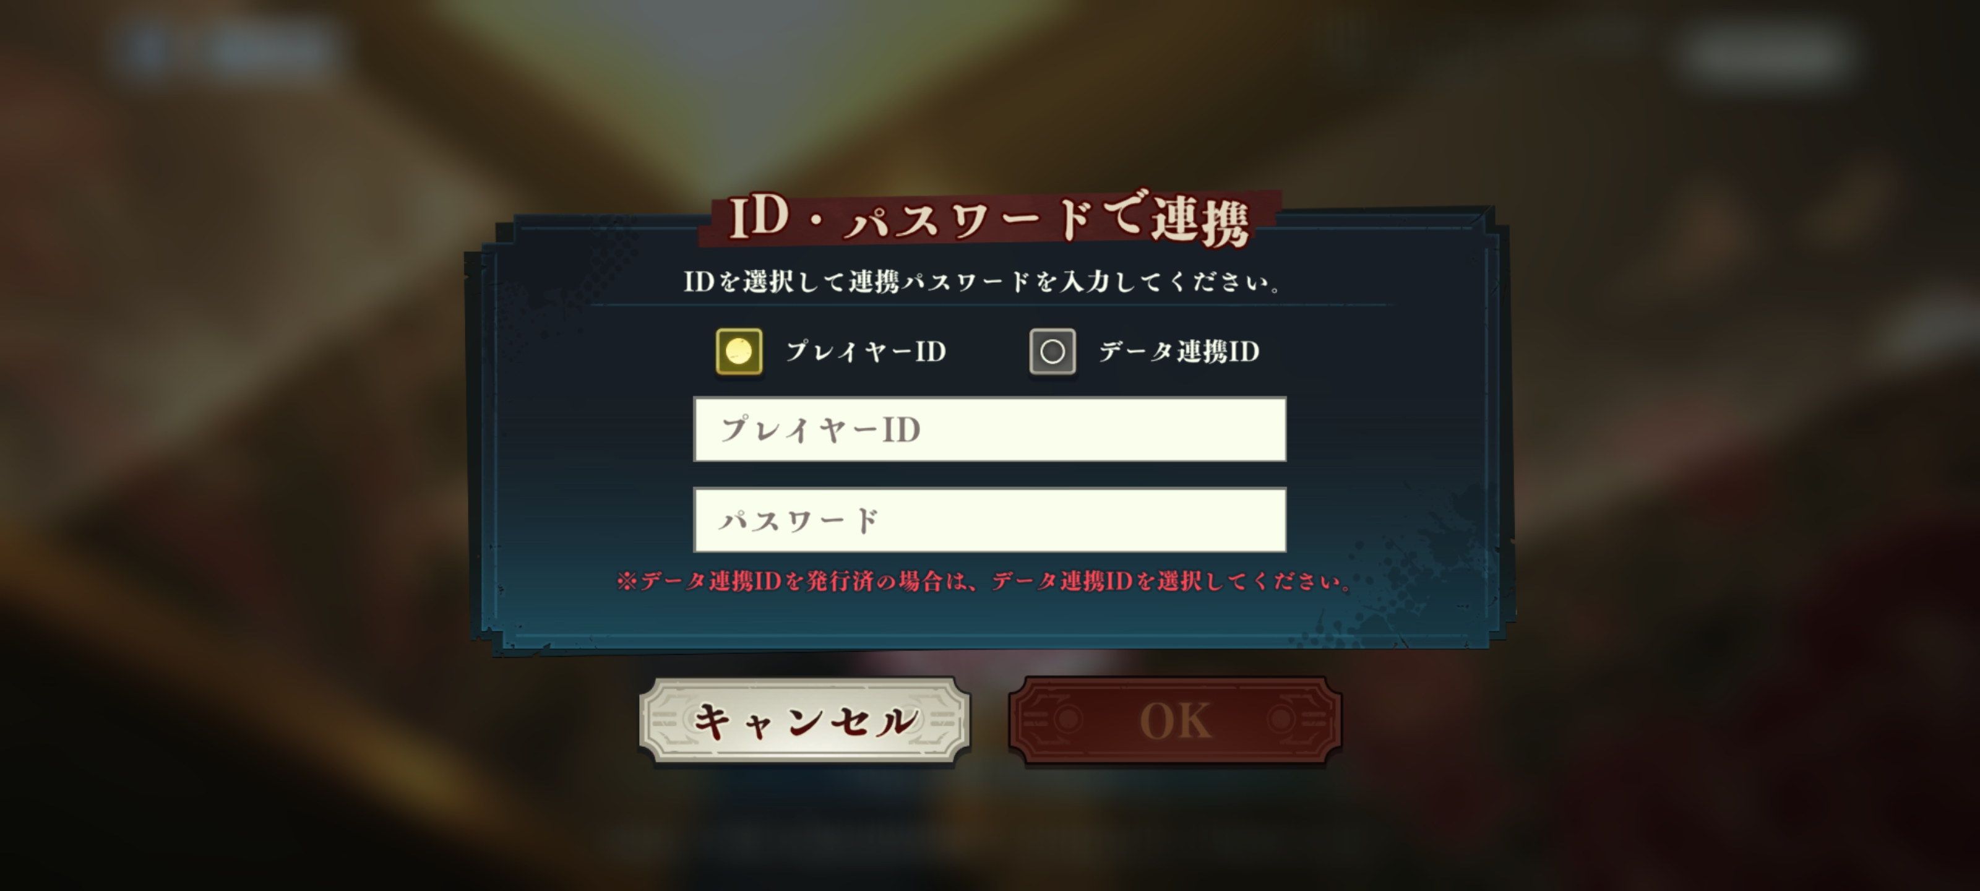Click the プレイヤーID label beside the yellow radio
Viewport: 1980px width, 891px height.
[866, 351]
